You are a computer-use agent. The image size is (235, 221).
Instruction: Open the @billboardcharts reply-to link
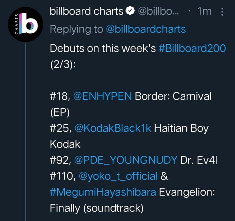(x=146, y=29)
